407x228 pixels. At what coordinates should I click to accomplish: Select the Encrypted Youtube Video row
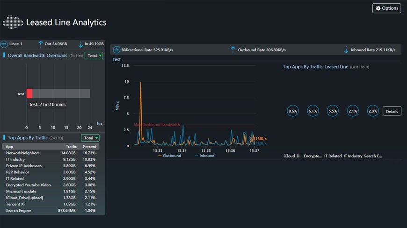click(x=51, y=185)
